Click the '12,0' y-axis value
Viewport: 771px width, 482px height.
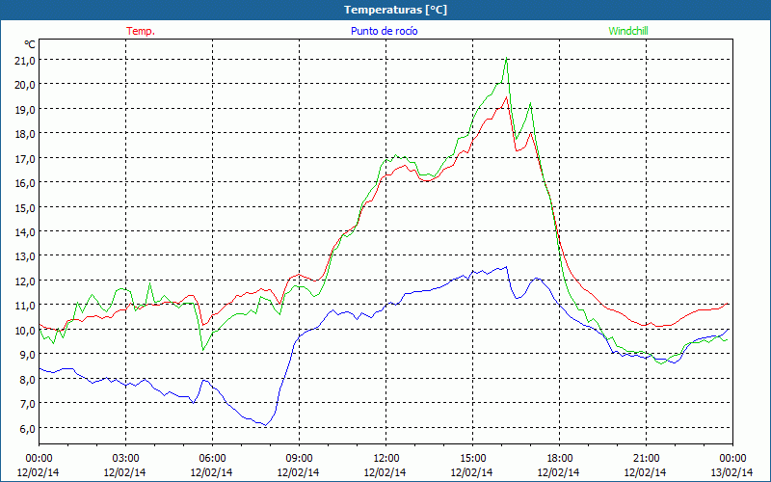click(25, 281)
